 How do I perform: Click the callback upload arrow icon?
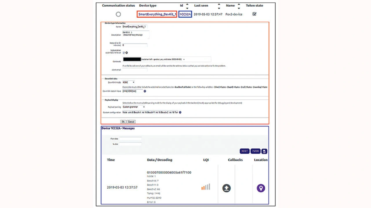point(226,188)
